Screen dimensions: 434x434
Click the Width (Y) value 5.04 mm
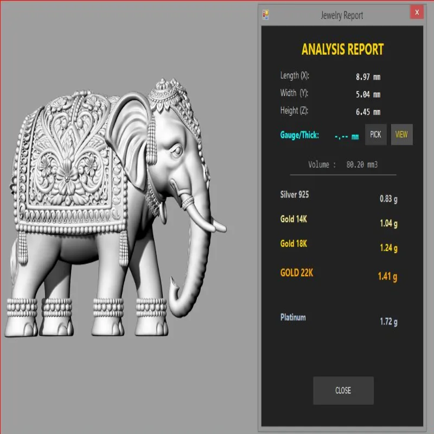tap(368, 94)
